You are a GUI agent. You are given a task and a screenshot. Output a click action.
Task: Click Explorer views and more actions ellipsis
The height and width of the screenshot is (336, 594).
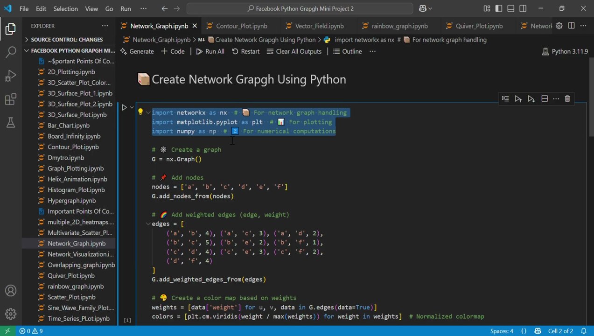click(x=105, y=26)
